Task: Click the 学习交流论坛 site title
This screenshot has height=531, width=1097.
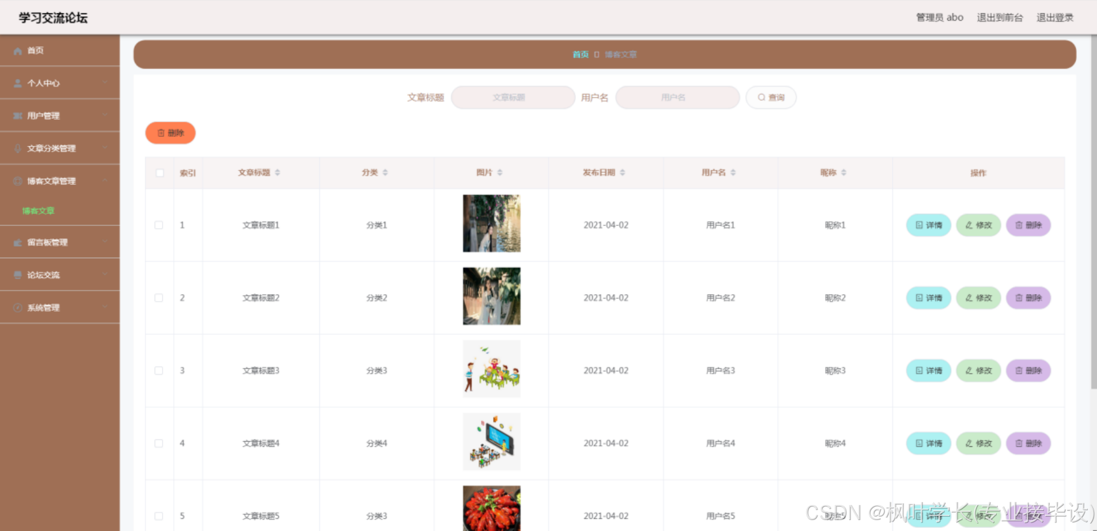Action: (x=53, y=18)
